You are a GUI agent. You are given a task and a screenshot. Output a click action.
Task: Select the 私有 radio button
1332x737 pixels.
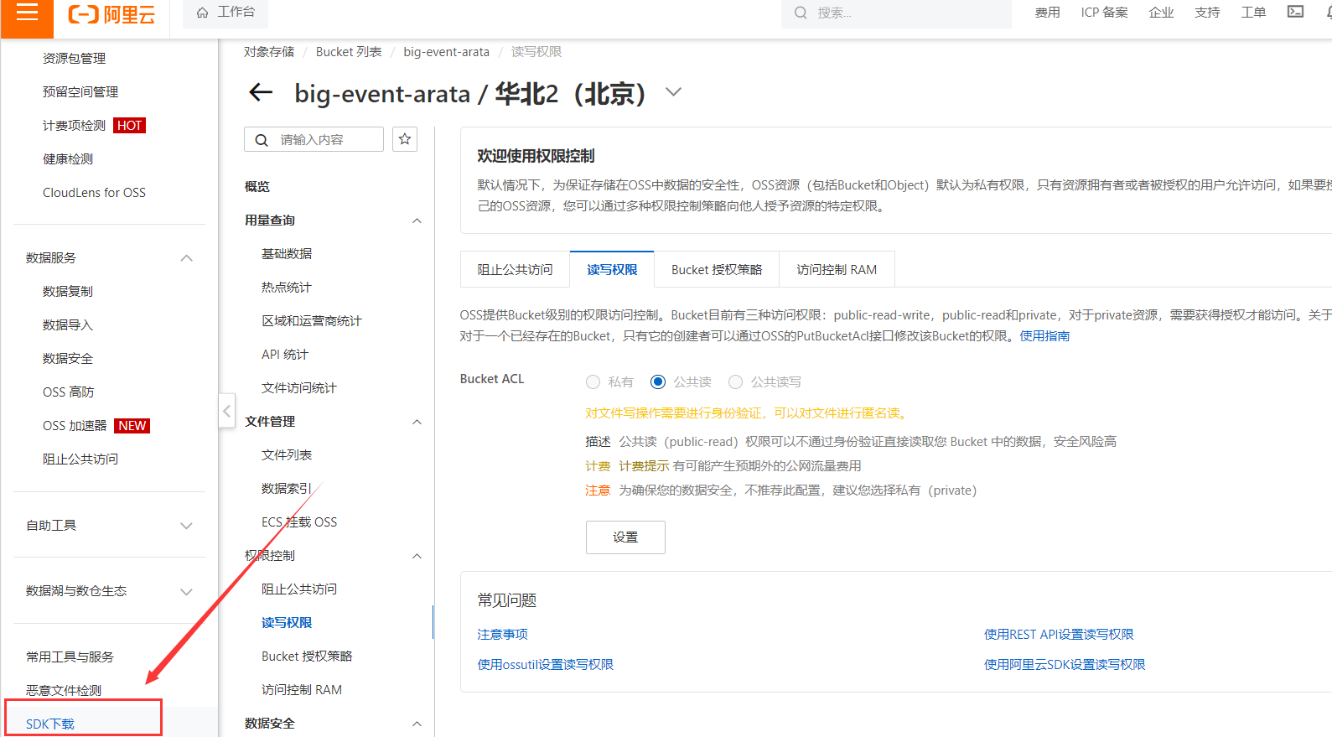[593, 382]
